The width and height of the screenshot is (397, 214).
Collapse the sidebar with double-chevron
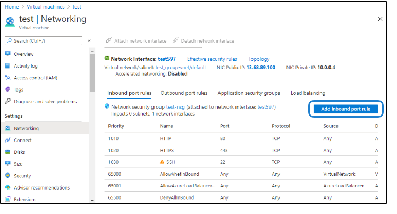click(89, 40)
